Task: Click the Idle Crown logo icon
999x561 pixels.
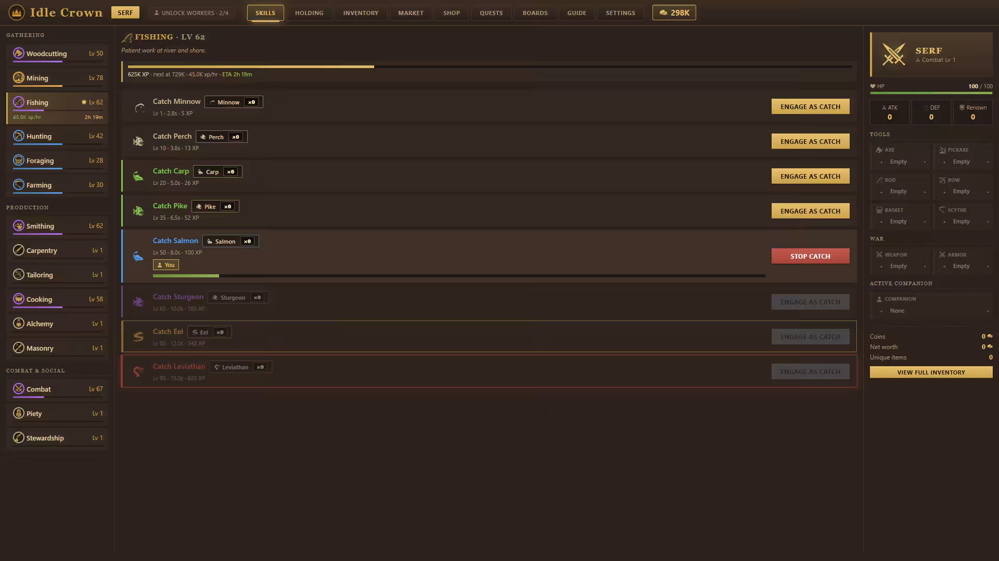Action: 17,12
